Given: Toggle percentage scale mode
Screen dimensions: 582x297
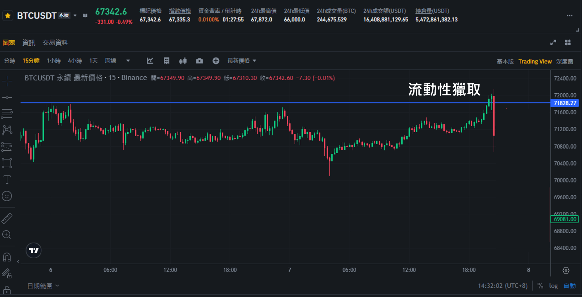Looking at the screenshot, I should 540,286.
